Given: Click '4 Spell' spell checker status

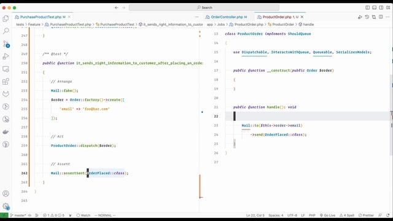Looking at the screenshot, I should [347, 215].
